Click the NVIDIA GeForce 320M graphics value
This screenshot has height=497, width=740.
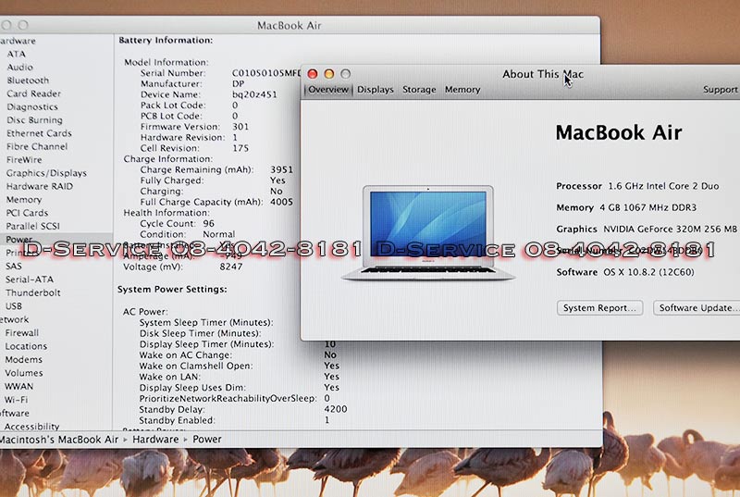[x=670, y=229]
